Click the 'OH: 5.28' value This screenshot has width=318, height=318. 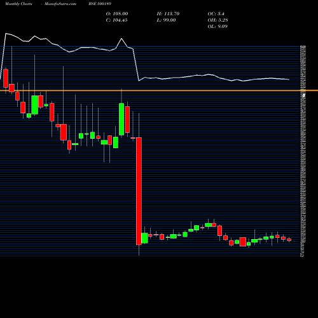218,20
